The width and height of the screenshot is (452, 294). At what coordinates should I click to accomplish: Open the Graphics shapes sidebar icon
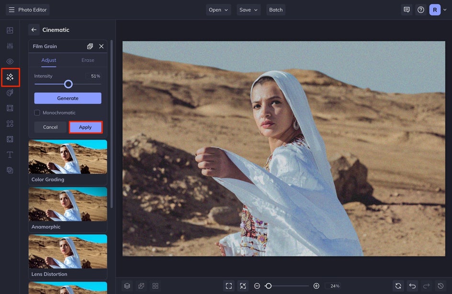point(10,124)
